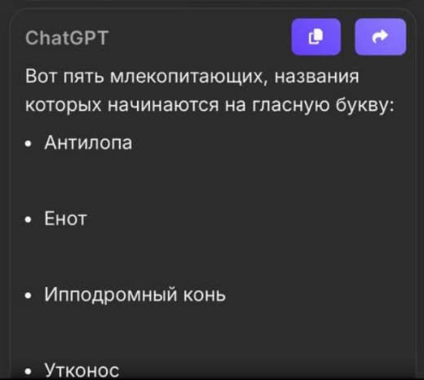Click the word гласную in the response
This screenshot has height=380, width=424.
pos(291,105)
